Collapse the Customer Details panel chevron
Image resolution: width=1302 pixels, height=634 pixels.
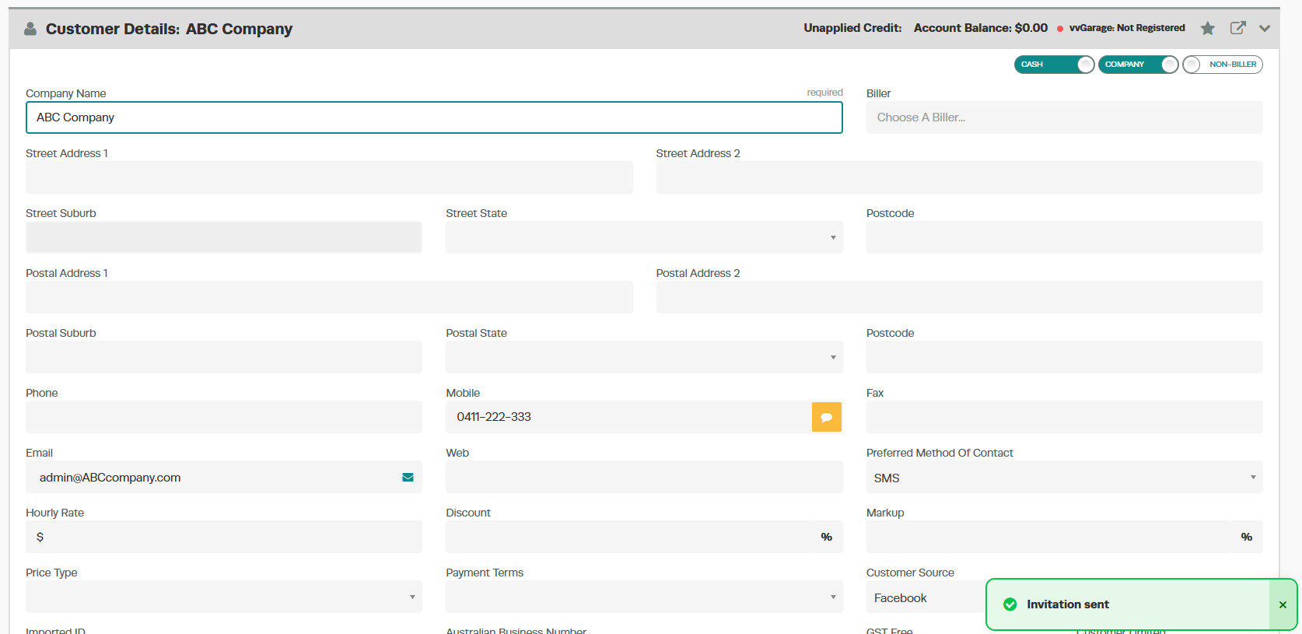pyautogui.click(x=1265, y=29)
